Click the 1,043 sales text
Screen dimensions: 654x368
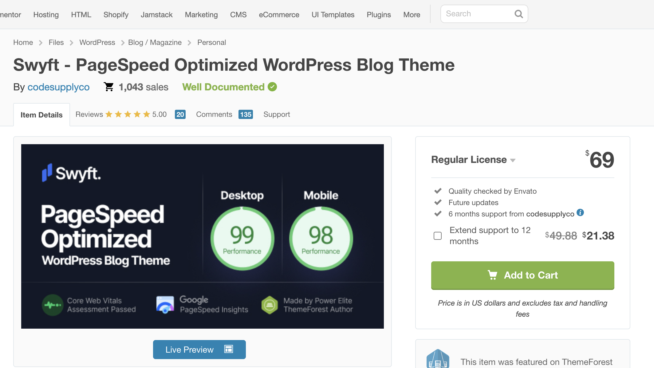[x=144, y=87]
